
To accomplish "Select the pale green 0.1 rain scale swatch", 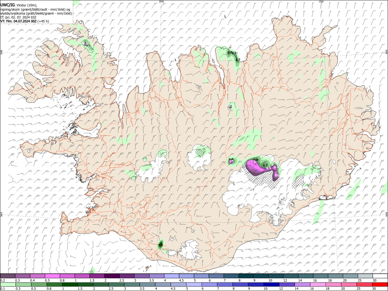I will [x=8, y=284].
